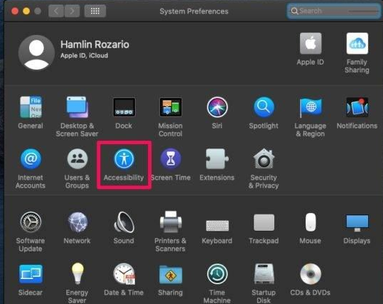The image size is (383, 304).
Task: Click the Hamlin Rozario profile picture
Action: point(36,53)
